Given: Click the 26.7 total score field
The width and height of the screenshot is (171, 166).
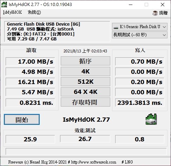Looking at the screenshot, I should pyautogui.click(x=85, y=139).
